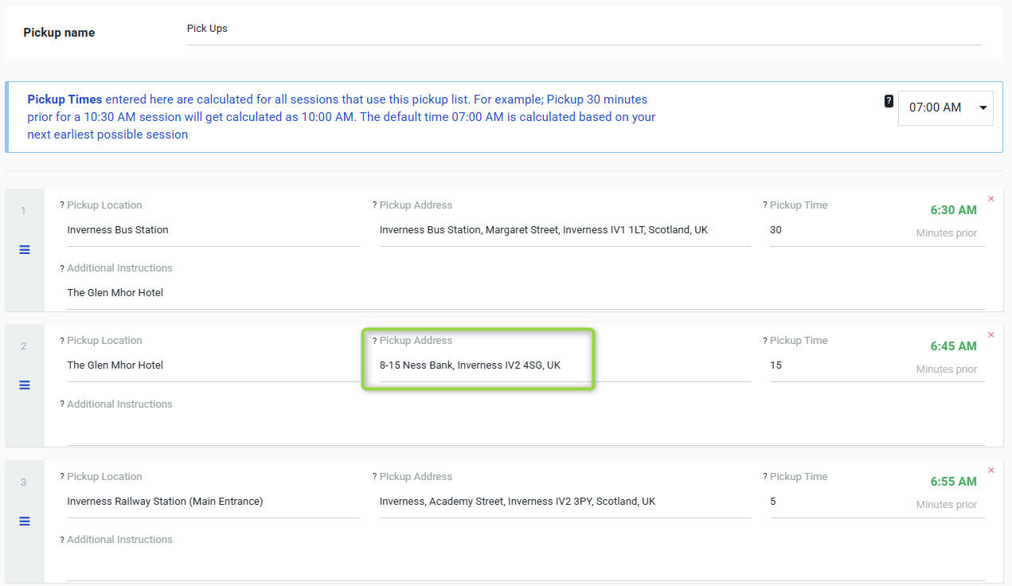Open the 07:00 AM session time dropdown
The height and width of the screenshot is (586, 1012).
point(945,107)
